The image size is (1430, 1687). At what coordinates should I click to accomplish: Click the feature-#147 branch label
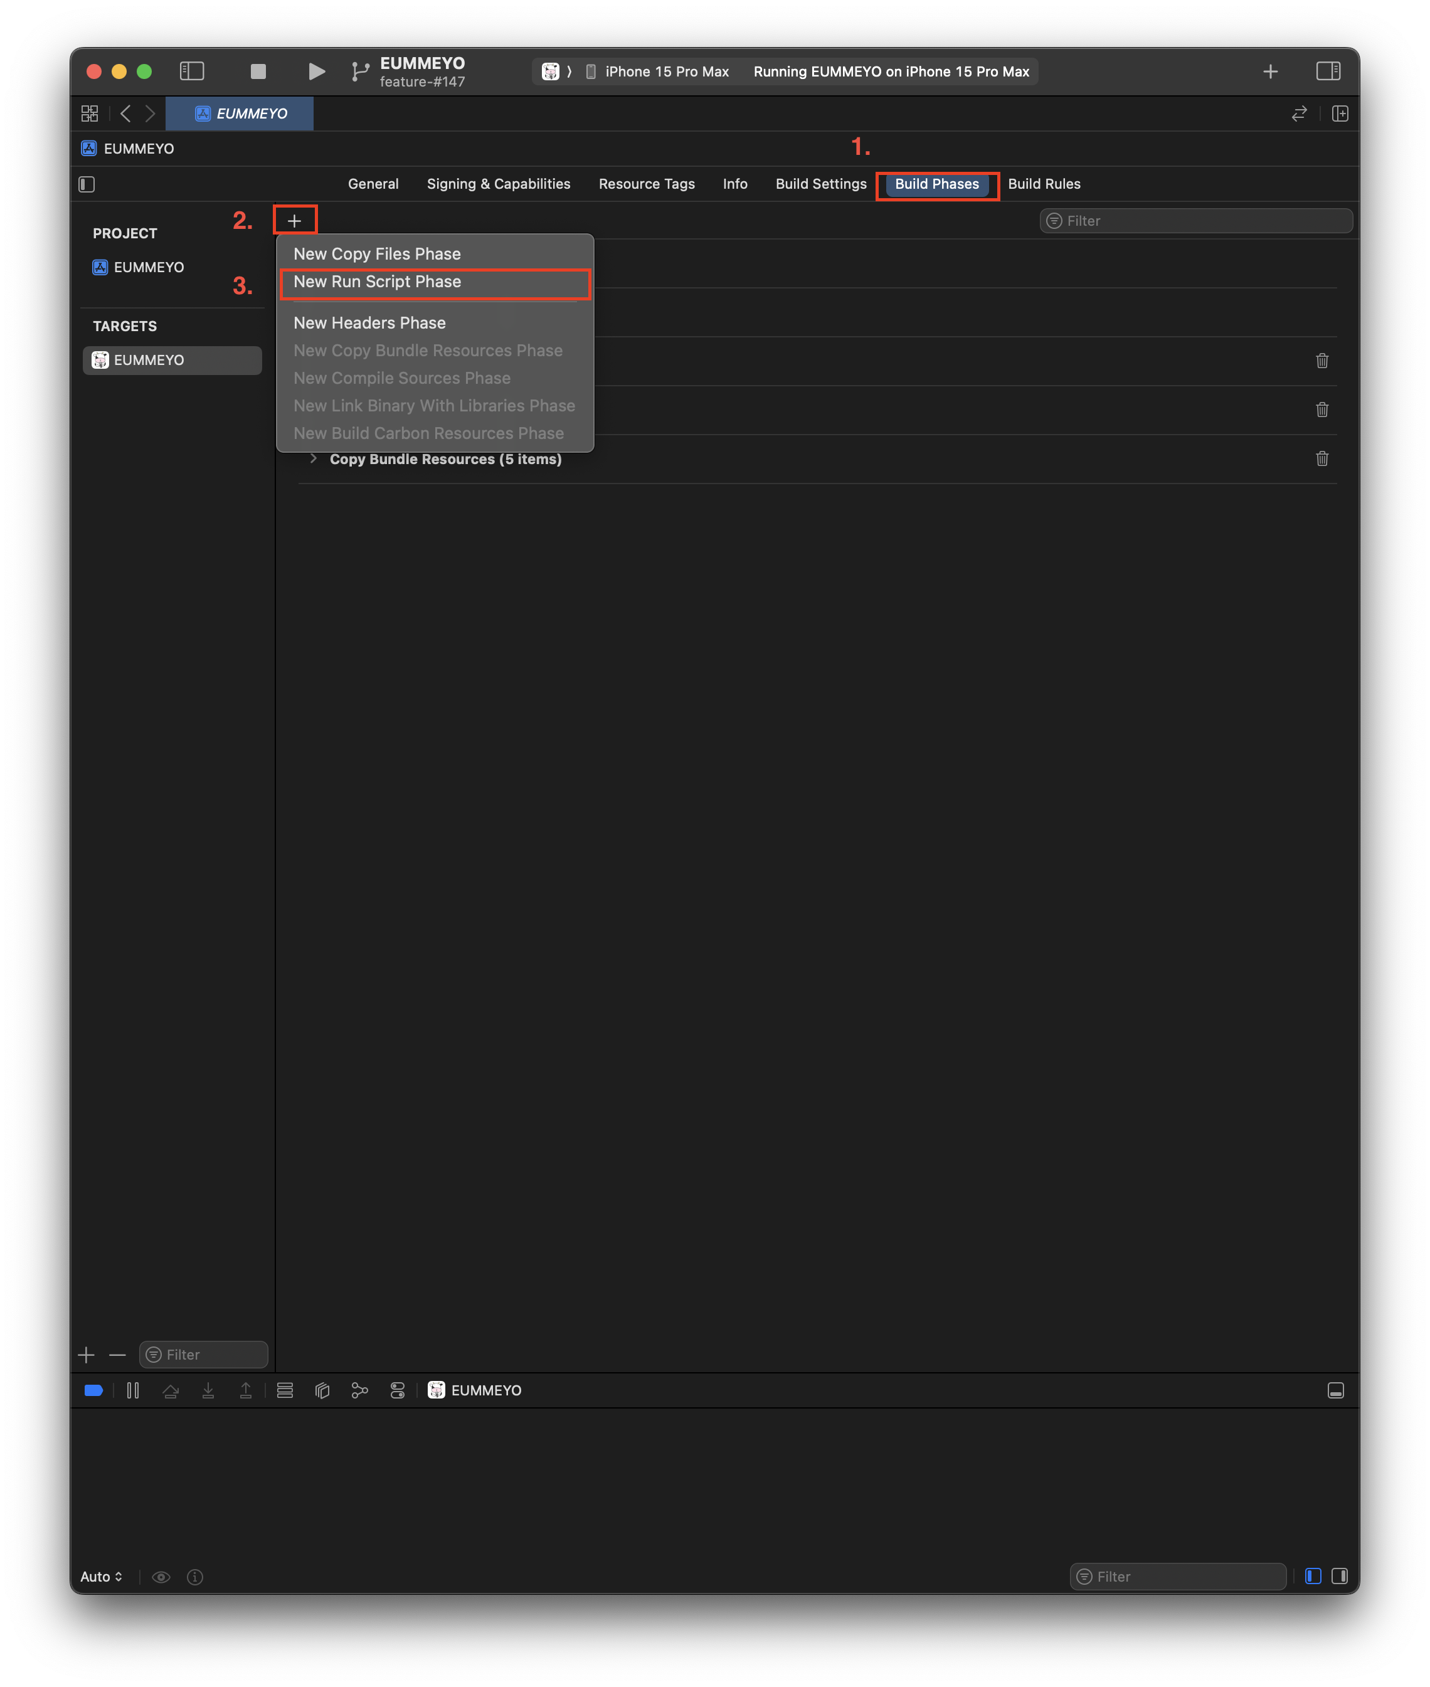tap(421, 82)
